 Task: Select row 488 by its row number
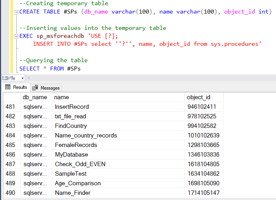coord(12,174)
